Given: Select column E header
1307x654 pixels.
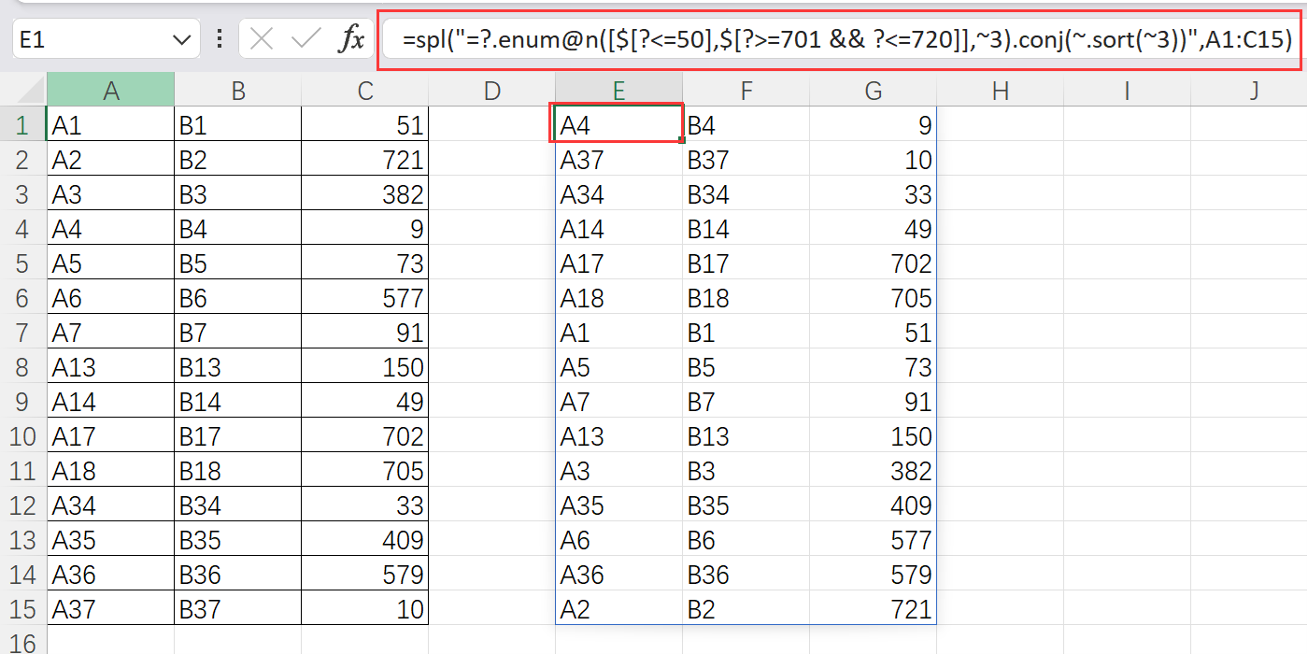Looking at the screenshot, I should [618, 91].
